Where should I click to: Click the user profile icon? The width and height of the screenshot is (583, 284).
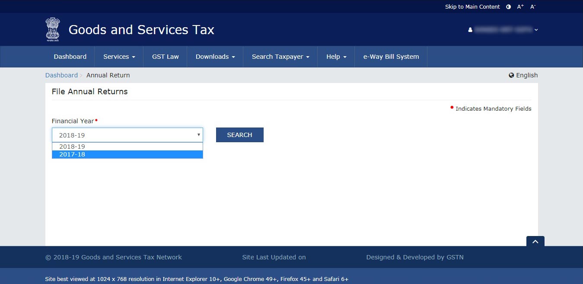470,30
